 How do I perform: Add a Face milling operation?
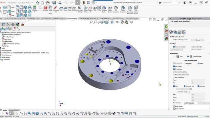coord(61,9)
